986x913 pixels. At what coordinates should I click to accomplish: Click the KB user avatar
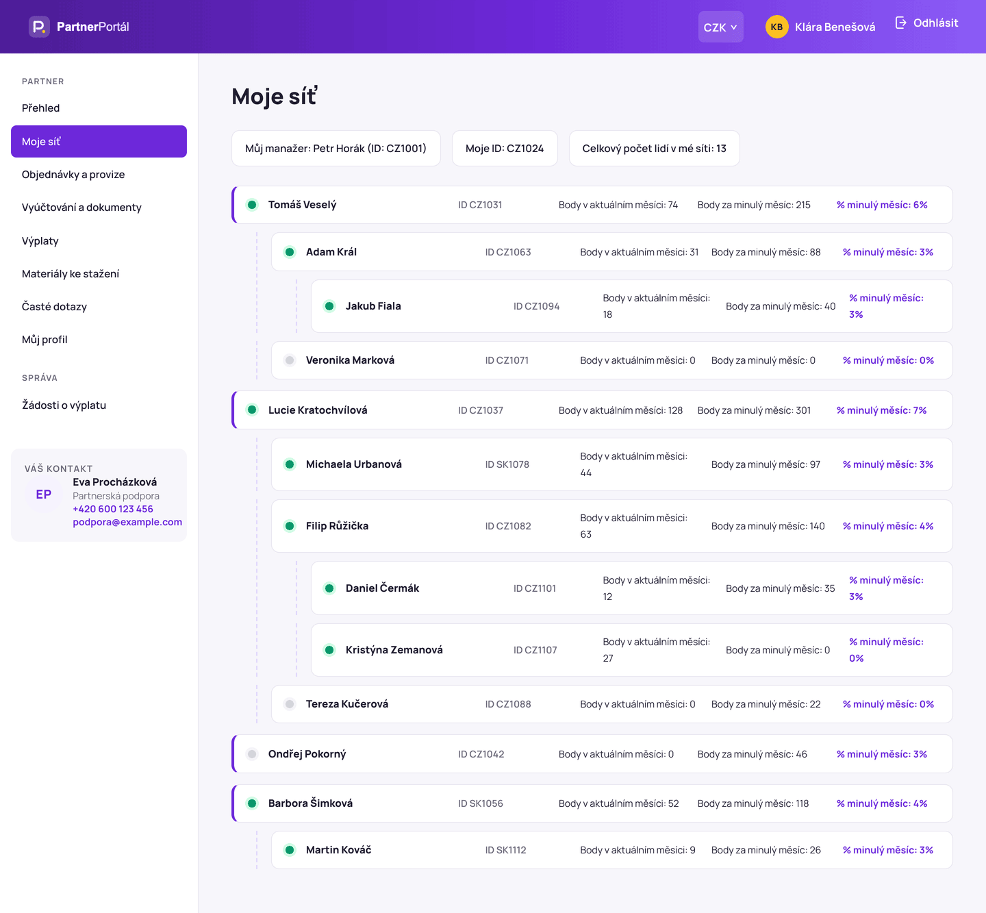776,27
